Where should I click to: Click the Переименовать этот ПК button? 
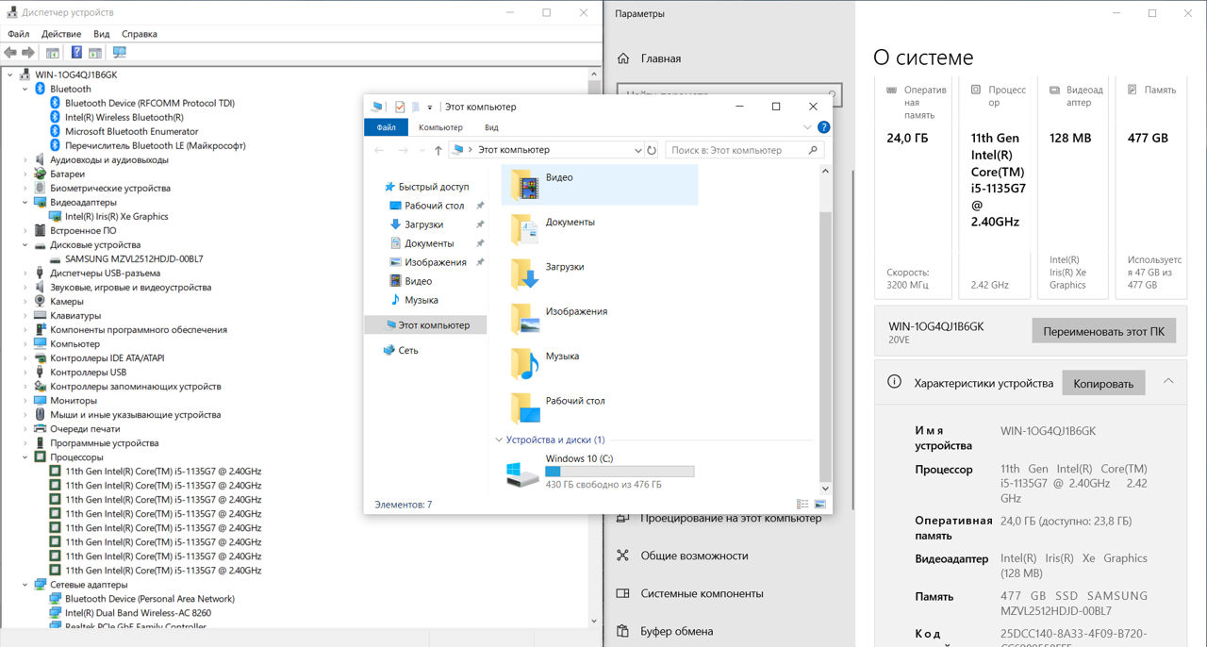point(1103,332)
